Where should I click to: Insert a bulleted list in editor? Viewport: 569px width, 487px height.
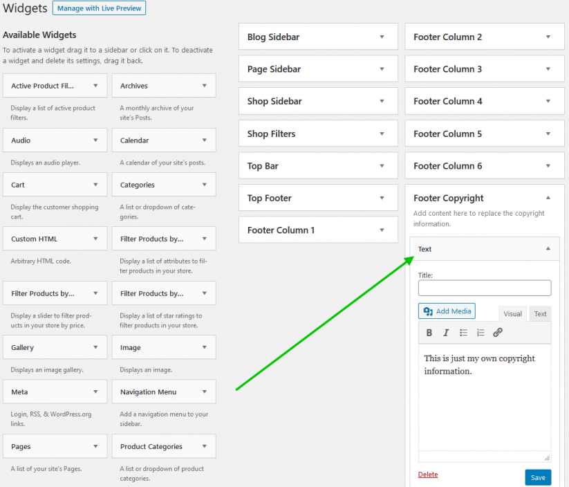click(463, 333)
